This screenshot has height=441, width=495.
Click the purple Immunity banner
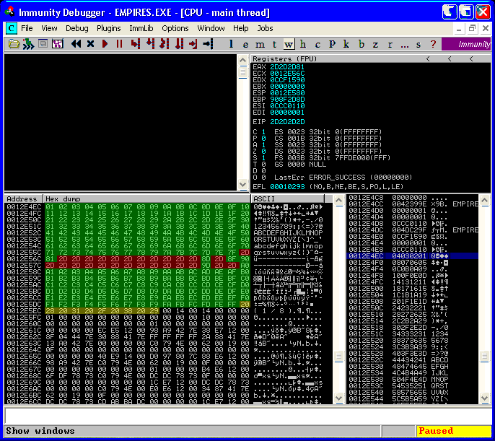467,44
